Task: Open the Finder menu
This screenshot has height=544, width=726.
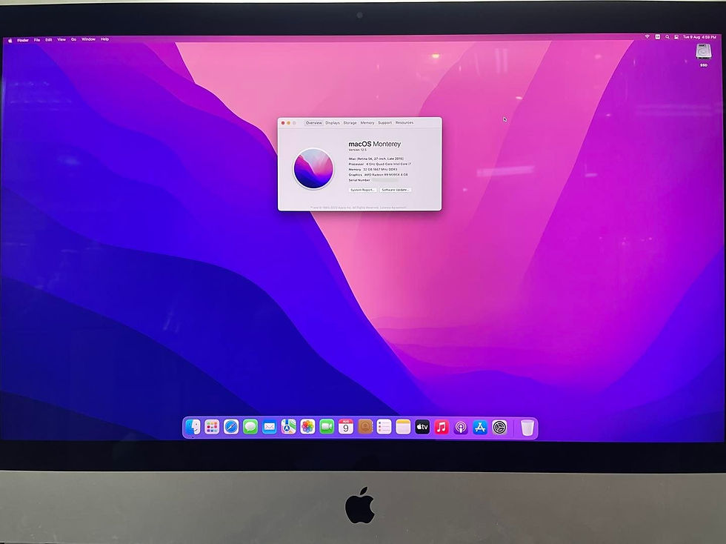Action: coord(23,40)
